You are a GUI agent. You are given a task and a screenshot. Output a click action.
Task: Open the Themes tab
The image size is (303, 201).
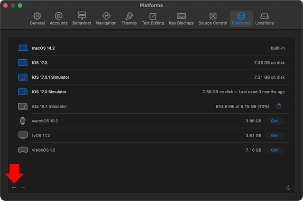point(129,19)
